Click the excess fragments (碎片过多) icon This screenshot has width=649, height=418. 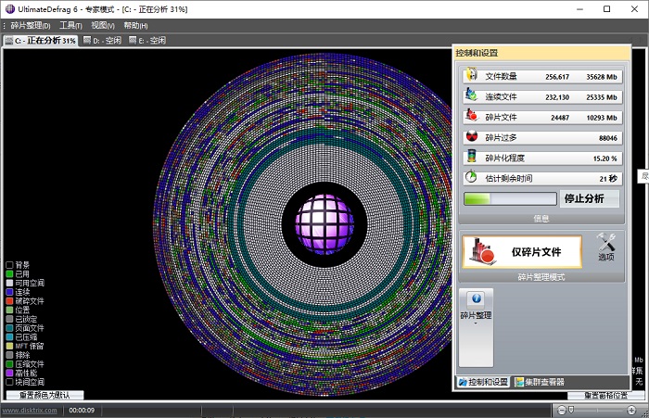pos(472,136)
